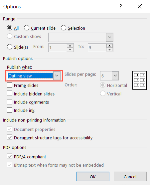The width and height of the screenshot is (150, 185).
Task: Open the Slides per page dropdown
Action: pyautogui.click(x=115, y=75)
